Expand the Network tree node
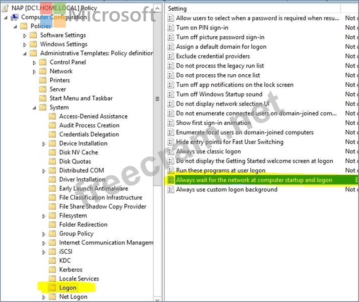 pyautogui.click(x=34, y=72)
